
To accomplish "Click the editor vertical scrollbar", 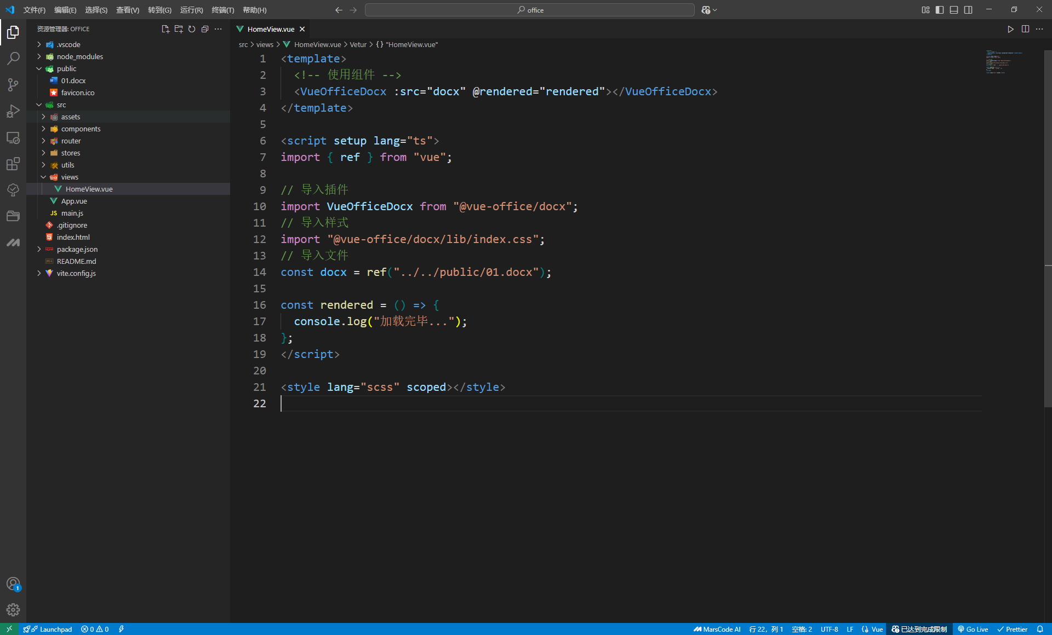I will [x=1048, y=228].
